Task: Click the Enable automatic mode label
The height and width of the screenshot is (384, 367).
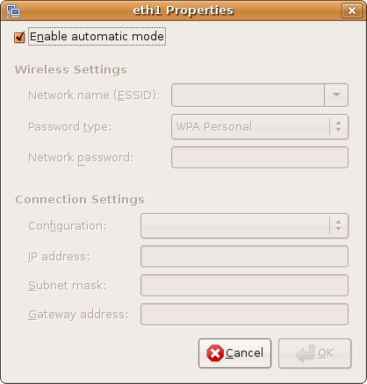Action: click(x=97, y=37)
